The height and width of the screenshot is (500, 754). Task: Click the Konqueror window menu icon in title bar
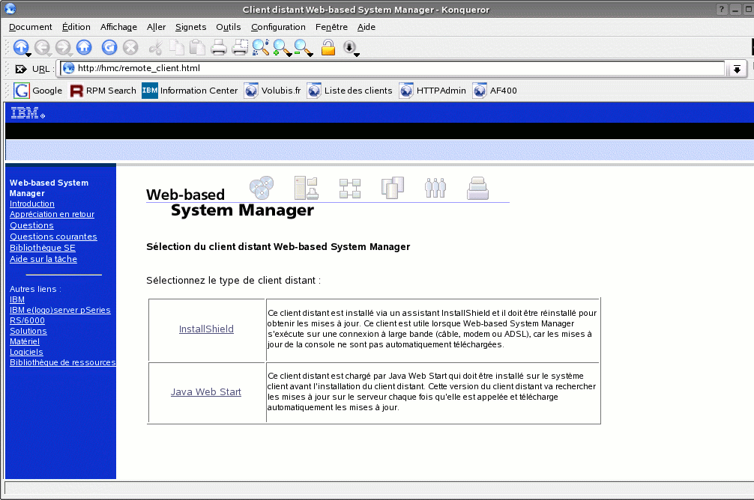tap(10, 9)
